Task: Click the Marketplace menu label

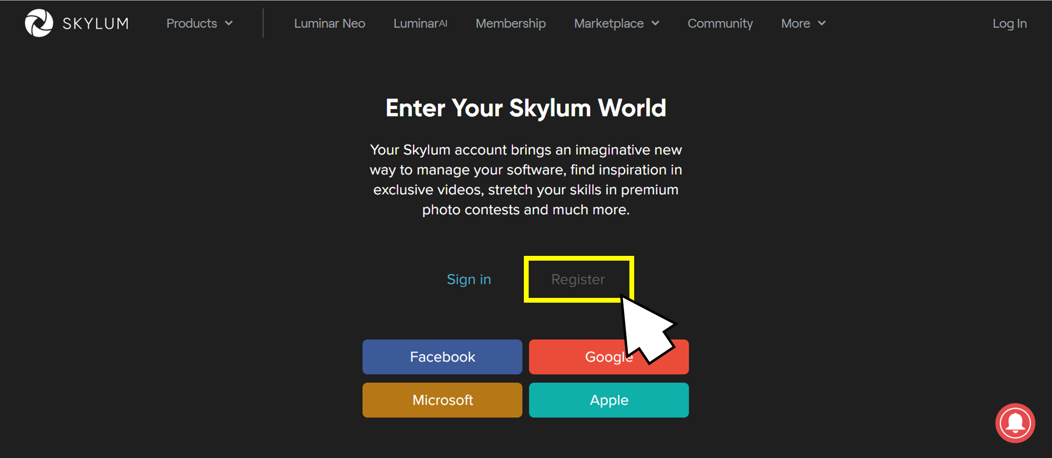Action: click(x=609, y=23)
